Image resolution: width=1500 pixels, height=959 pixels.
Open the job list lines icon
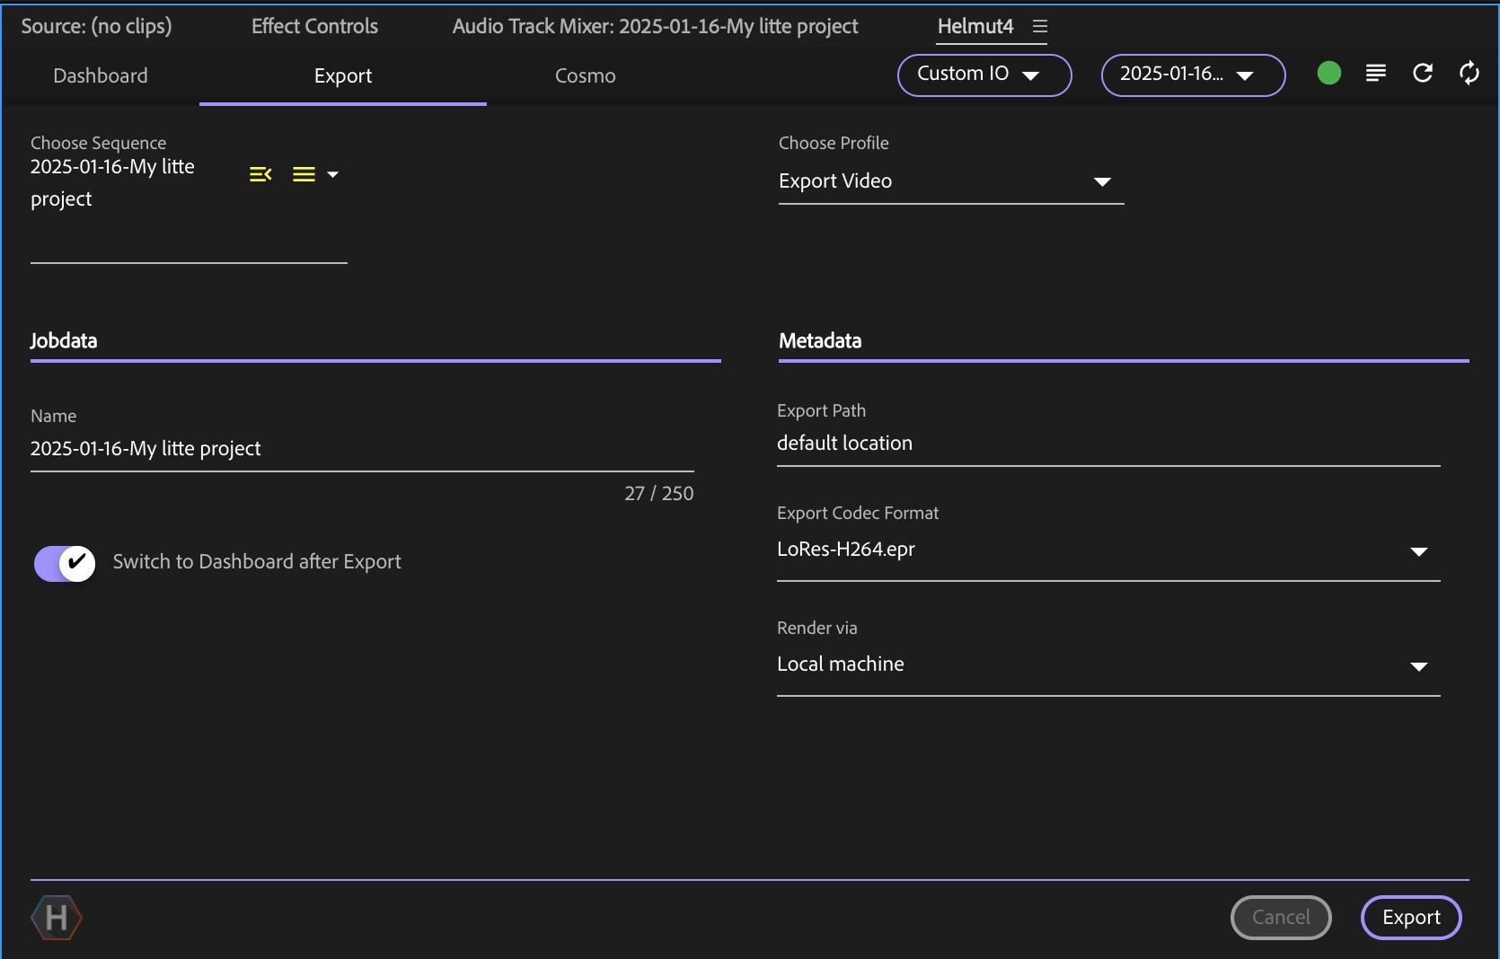click(x=1375, y=74)
